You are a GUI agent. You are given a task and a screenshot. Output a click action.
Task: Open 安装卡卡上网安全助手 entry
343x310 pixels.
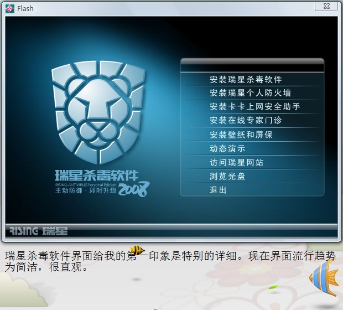click(x=255, y=107)
